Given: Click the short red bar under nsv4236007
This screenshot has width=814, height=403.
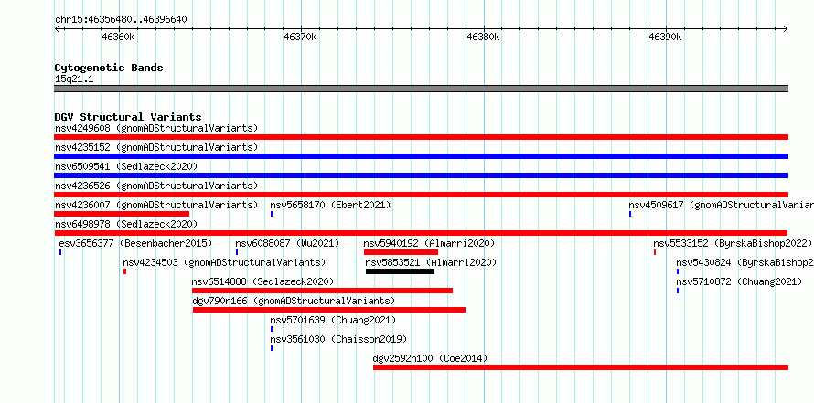Looking at the screenshot, I should tap(122, 214).
